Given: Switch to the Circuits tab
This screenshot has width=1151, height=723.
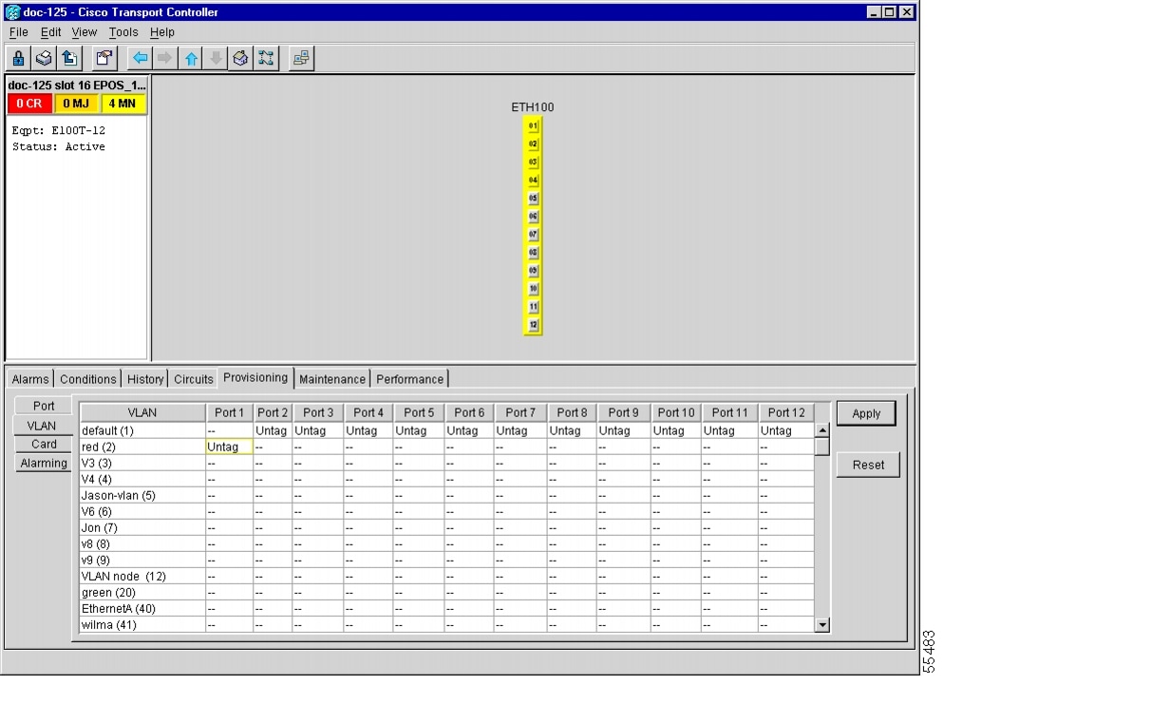Looking at the screenshot, I should point(194,379).
